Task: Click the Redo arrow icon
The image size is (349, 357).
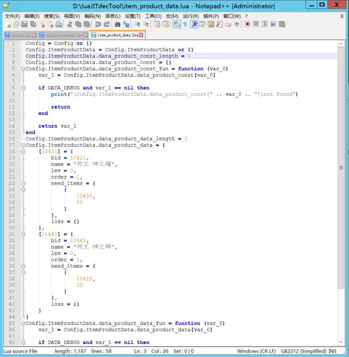Action: 107,24
